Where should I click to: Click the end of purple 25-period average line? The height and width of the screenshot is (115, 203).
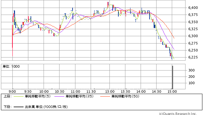(174, 49)
